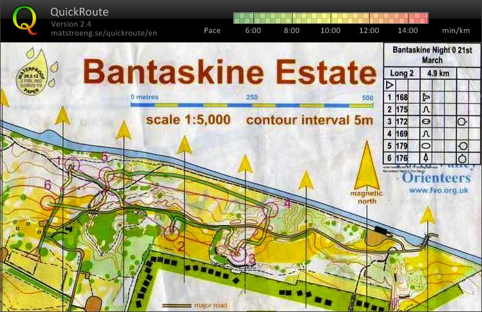Click control code '179' in the table
The image size is (482, 312).
tap(401, 146)
